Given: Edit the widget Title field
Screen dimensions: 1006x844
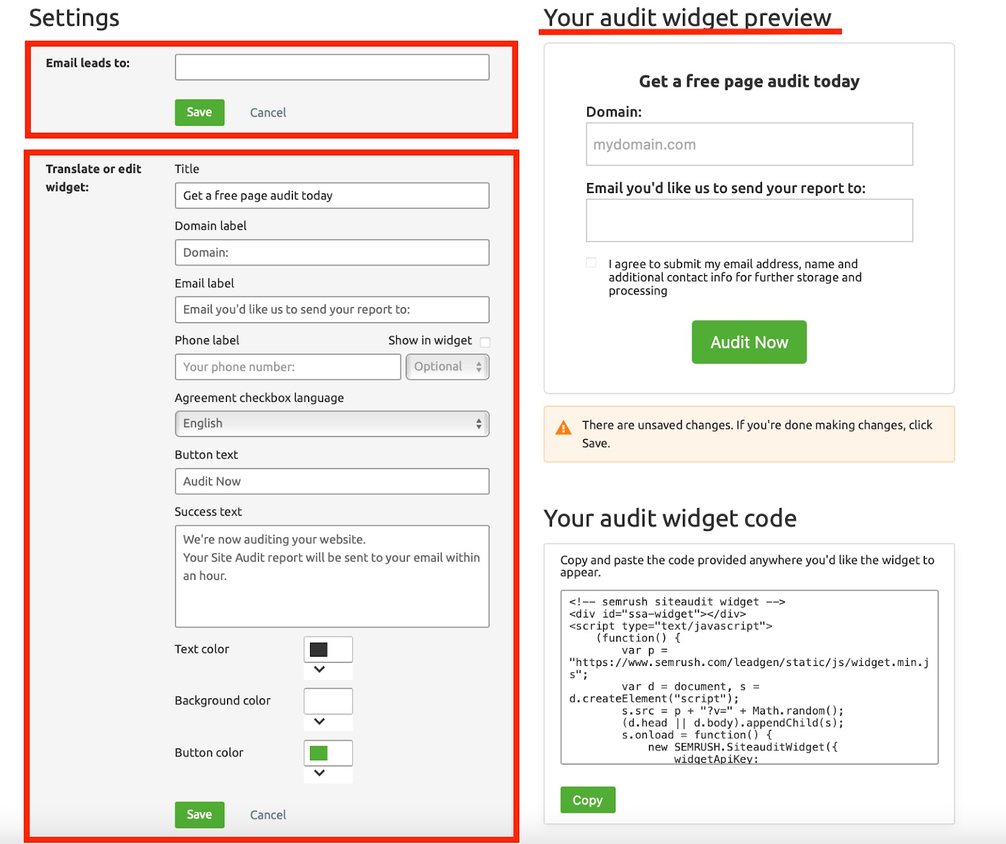Looking at the screenshot, I should tap(332, 196).
